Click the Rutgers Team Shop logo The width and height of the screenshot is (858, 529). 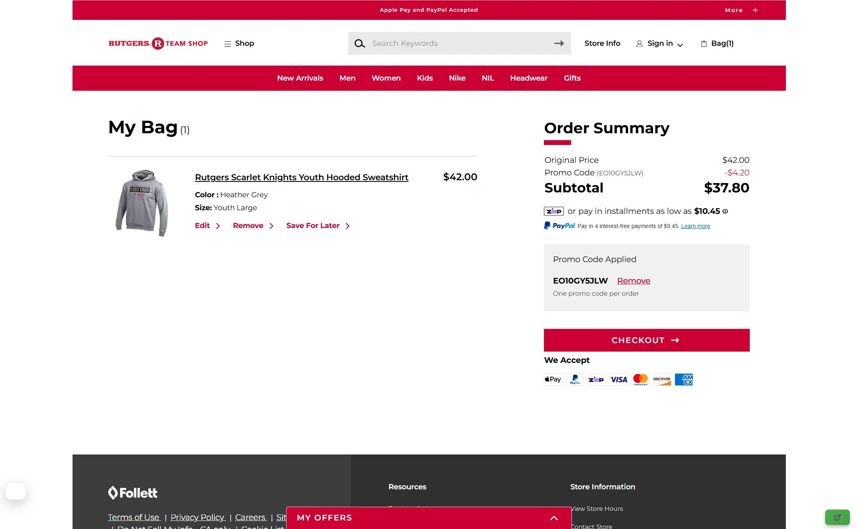coord(158,43)
